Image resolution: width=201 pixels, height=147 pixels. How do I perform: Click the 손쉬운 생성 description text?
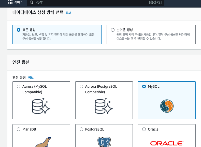[153, 36]
